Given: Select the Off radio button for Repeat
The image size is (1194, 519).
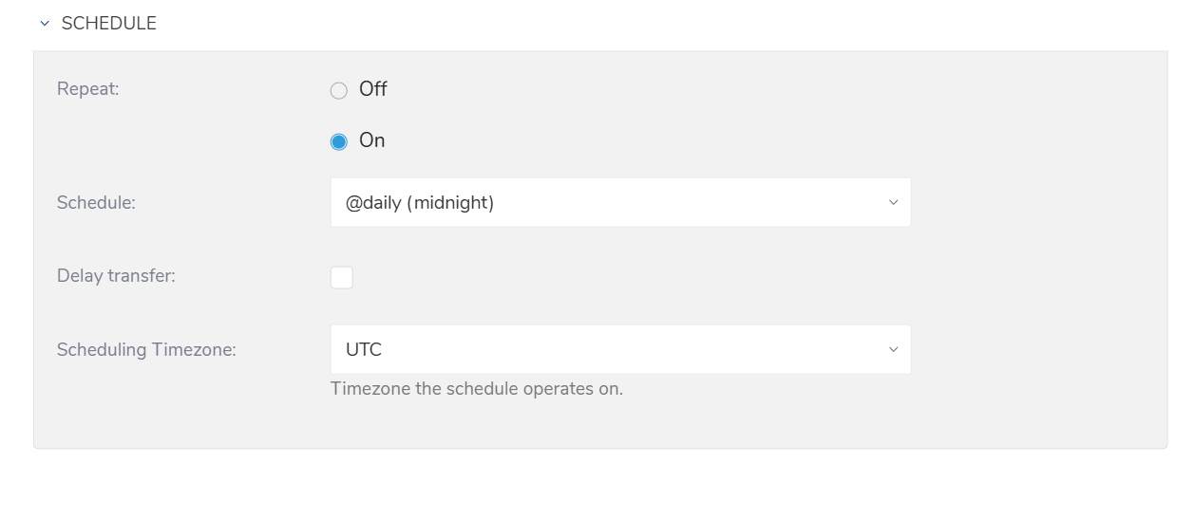Looking at the screenshot, I should pos(339,91).
